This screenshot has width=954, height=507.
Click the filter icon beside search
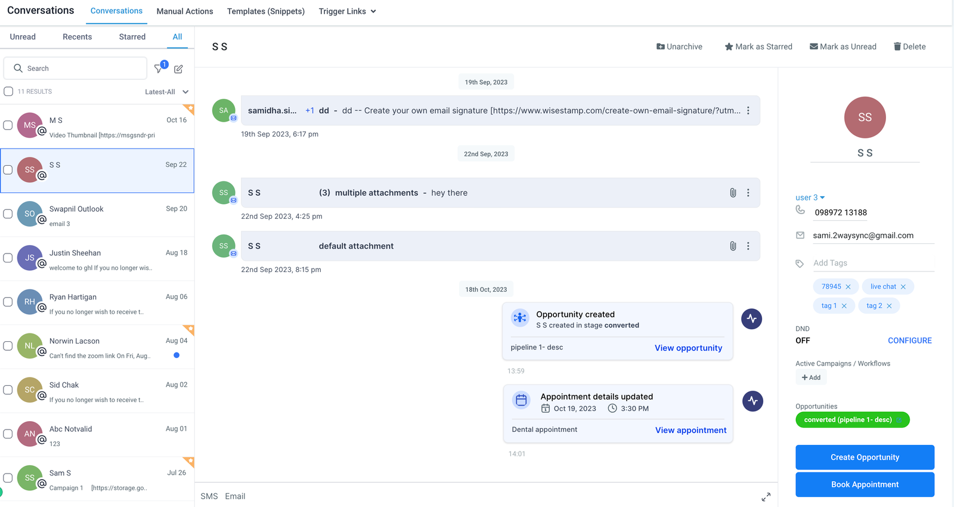[x=159, y=69]
